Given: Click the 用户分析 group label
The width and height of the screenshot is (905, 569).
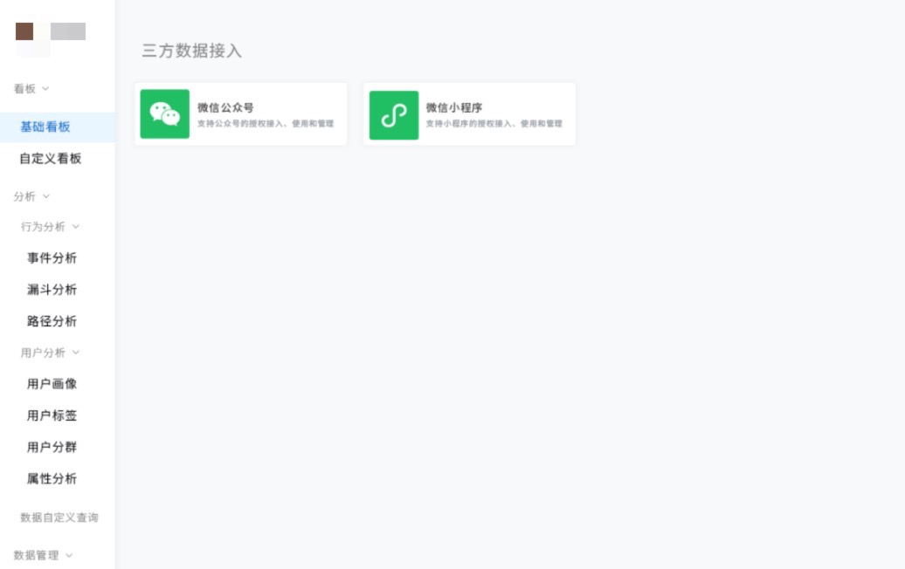Looking at the screenshot, I should [x=44, y=353].
